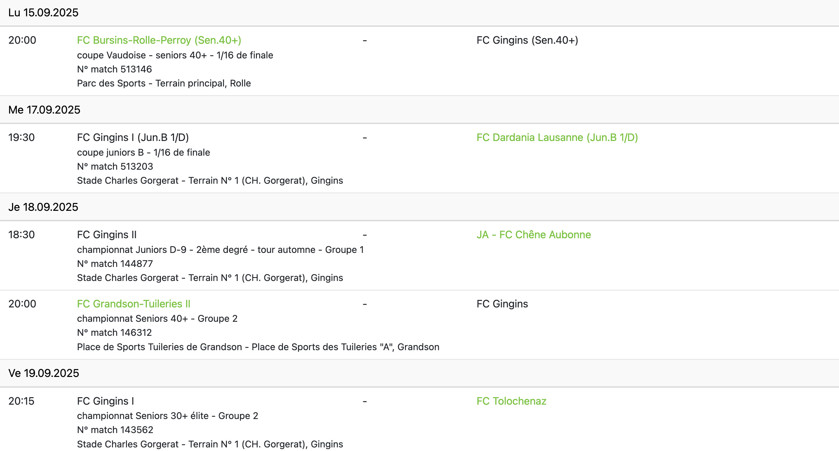Click FC Gingins (Sen.40+) away team name

[x=527, y=40]
